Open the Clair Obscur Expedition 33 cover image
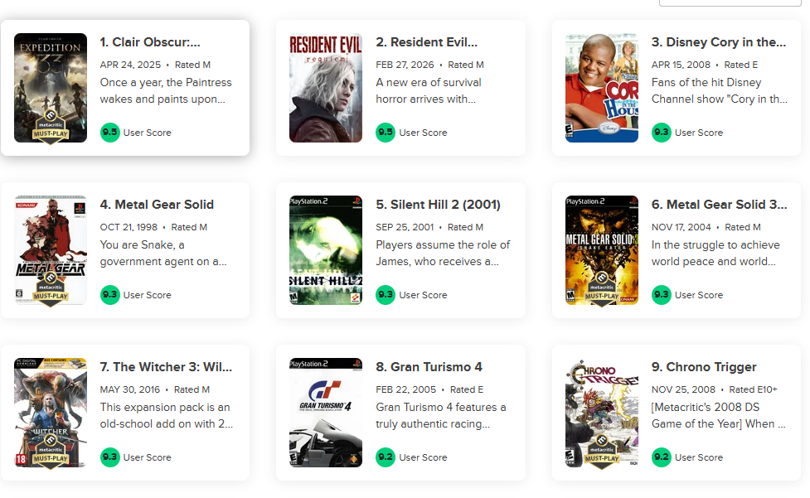 coord(50,88)
